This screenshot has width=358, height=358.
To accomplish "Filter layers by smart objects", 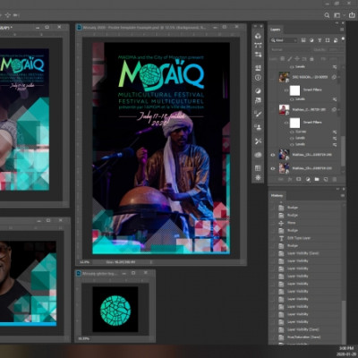I will pyautogui.click(x=336, y=40).
